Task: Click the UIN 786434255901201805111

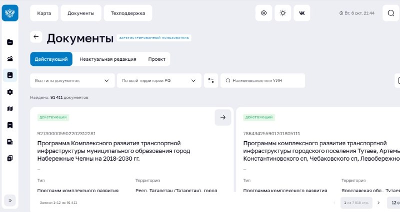Action: [271, 133]
